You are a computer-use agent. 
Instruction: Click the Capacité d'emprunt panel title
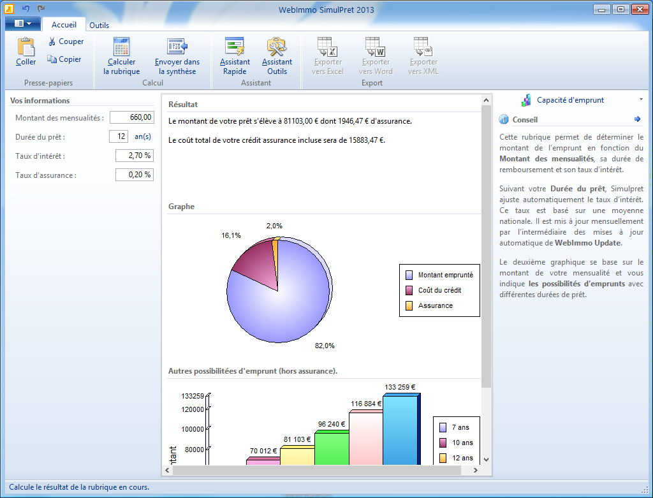[x=570, y=100]
